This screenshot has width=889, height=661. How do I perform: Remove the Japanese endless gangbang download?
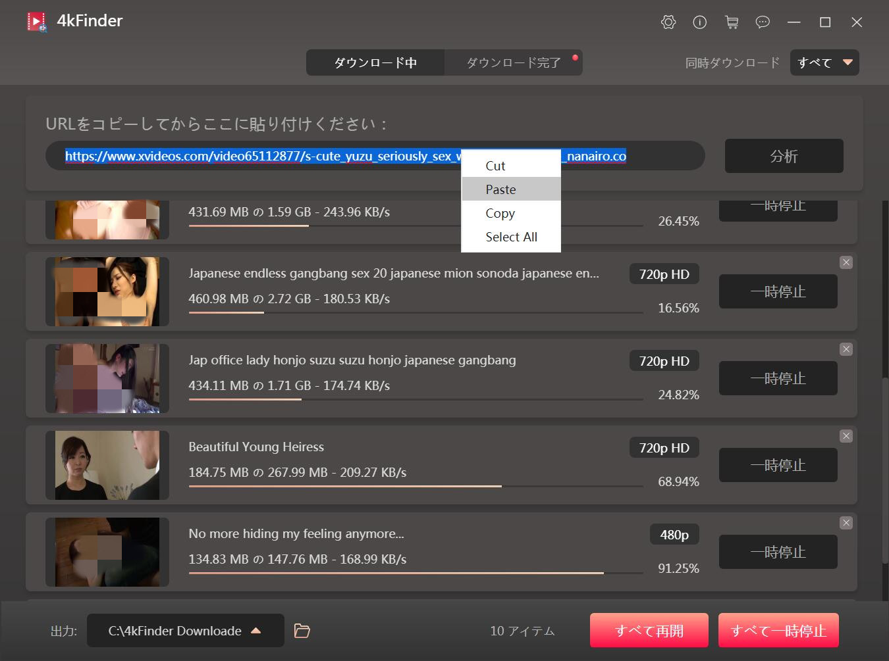pyautogui.click(x=846, y=262)
